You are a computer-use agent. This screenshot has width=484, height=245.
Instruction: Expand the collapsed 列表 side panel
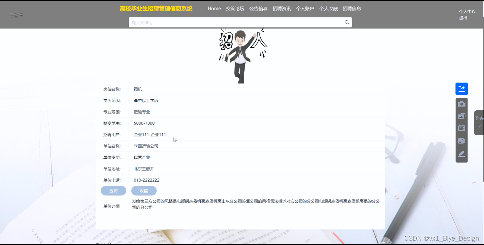(479, 123)
